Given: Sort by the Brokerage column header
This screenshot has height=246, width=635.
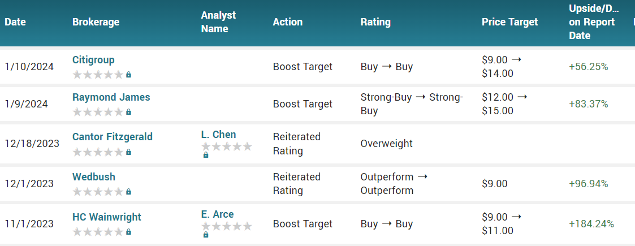Looking at the screenshot, I should [96, 22].
